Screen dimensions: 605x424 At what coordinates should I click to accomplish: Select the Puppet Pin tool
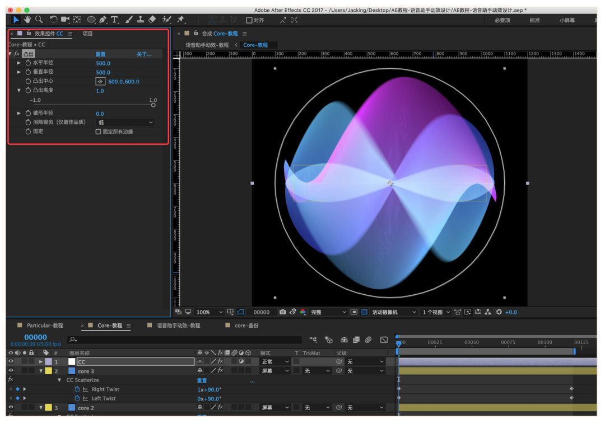pyautogui.click(x=180, y=19)
